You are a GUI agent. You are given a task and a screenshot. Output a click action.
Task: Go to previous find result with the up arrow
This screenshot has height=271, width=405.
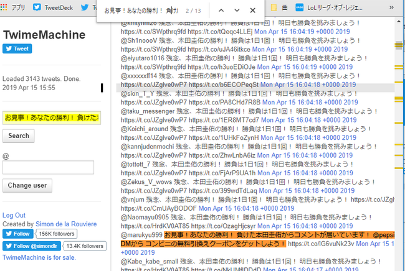tap(221, 11)
